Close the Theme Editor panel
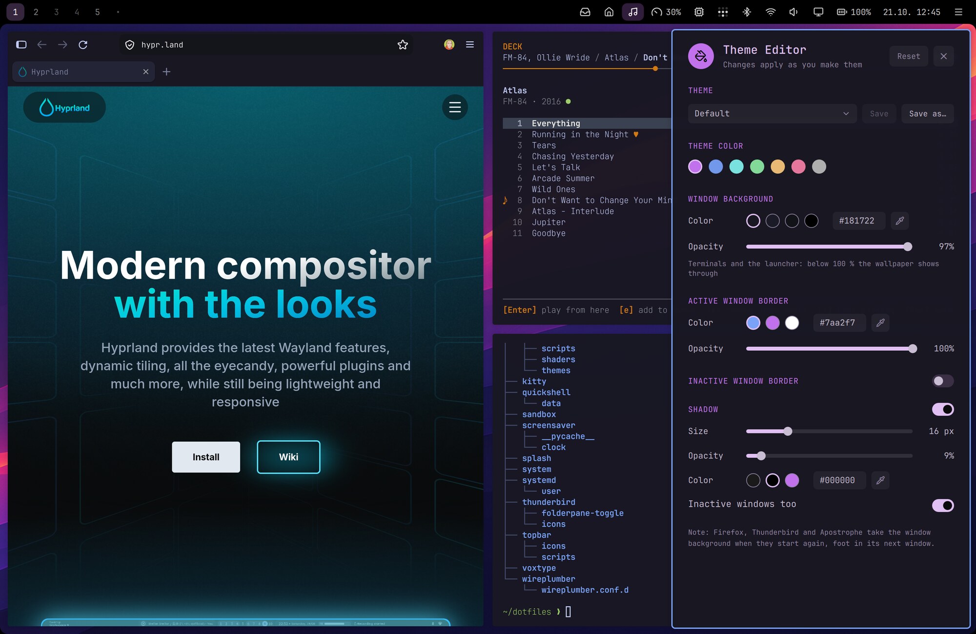This screenshot has width=976, height=634. coord(944,57)
